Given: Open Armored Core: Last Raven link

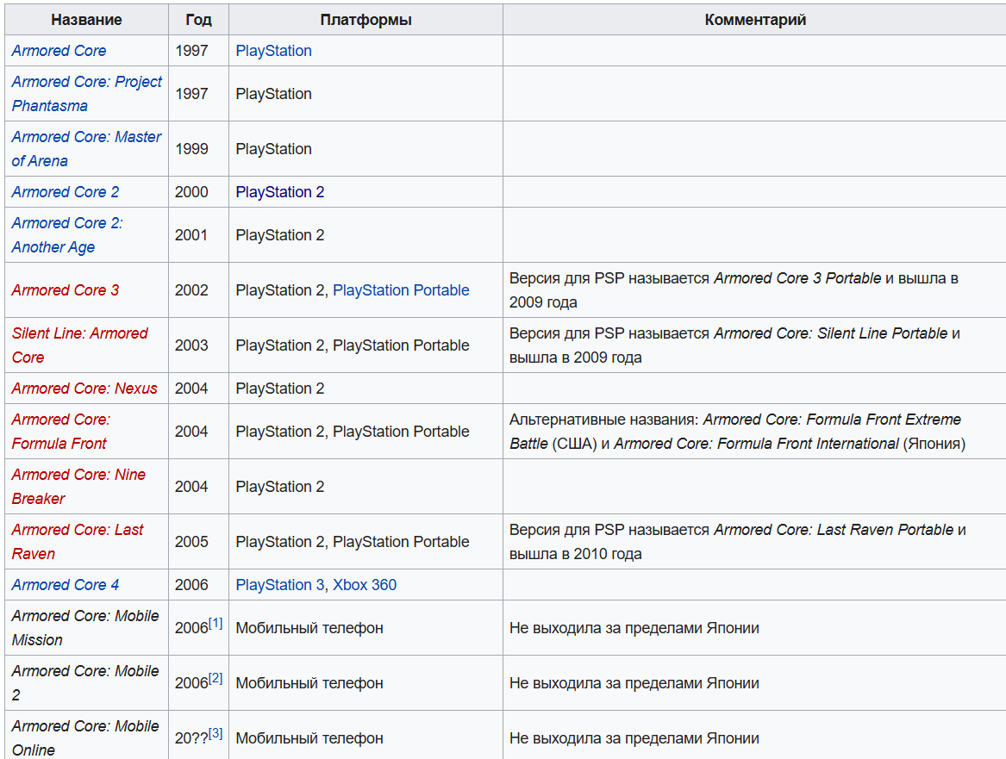Looking at the screenshot, I should (x=77, y=541).
